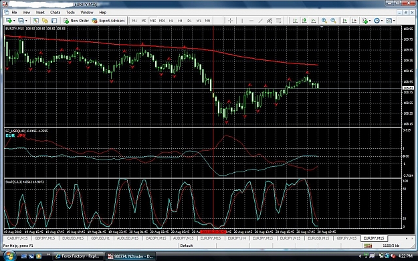Select the Fibonacci retracement tool
The height and width of the screenshot is (261, 418).
279,21
